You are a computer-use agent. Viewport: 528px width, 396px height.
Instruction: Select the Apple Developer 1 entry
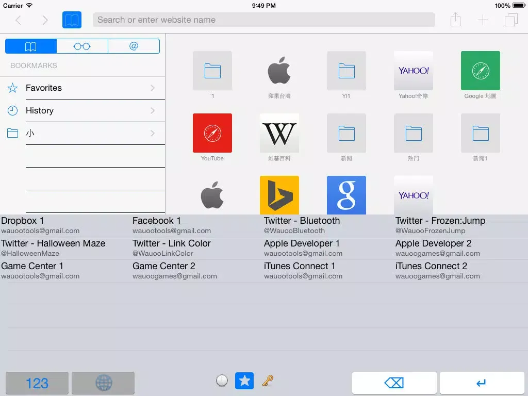pos(328,248)
